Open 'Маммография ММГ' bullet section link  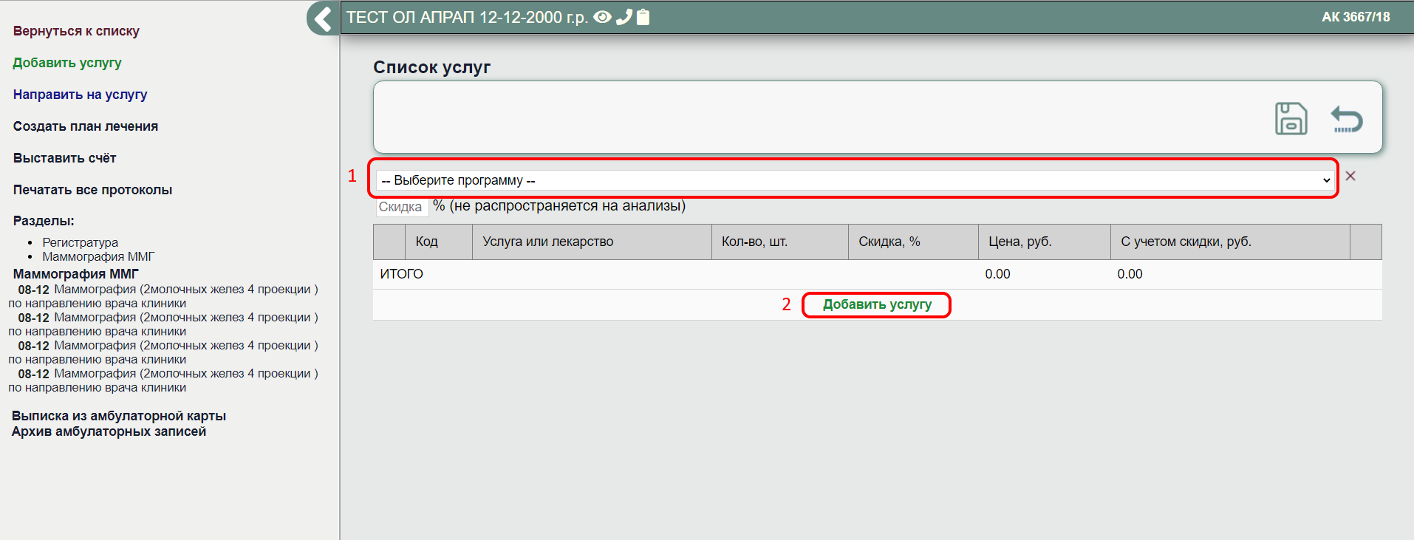98,256
